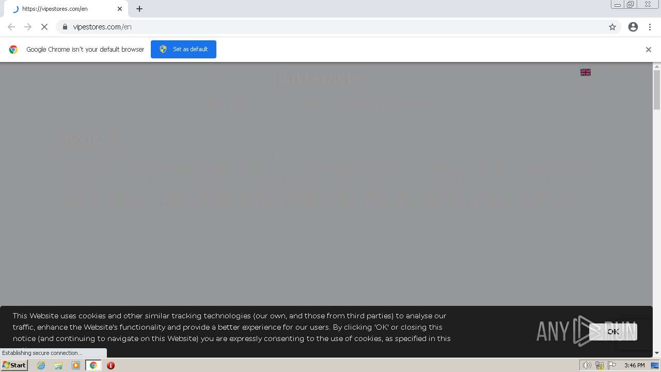Image resolution: width=661 pixels, height=372 pixels.
Task: Open Windows Explorer folder icon in taskbar
Action: tap(58, 365)
